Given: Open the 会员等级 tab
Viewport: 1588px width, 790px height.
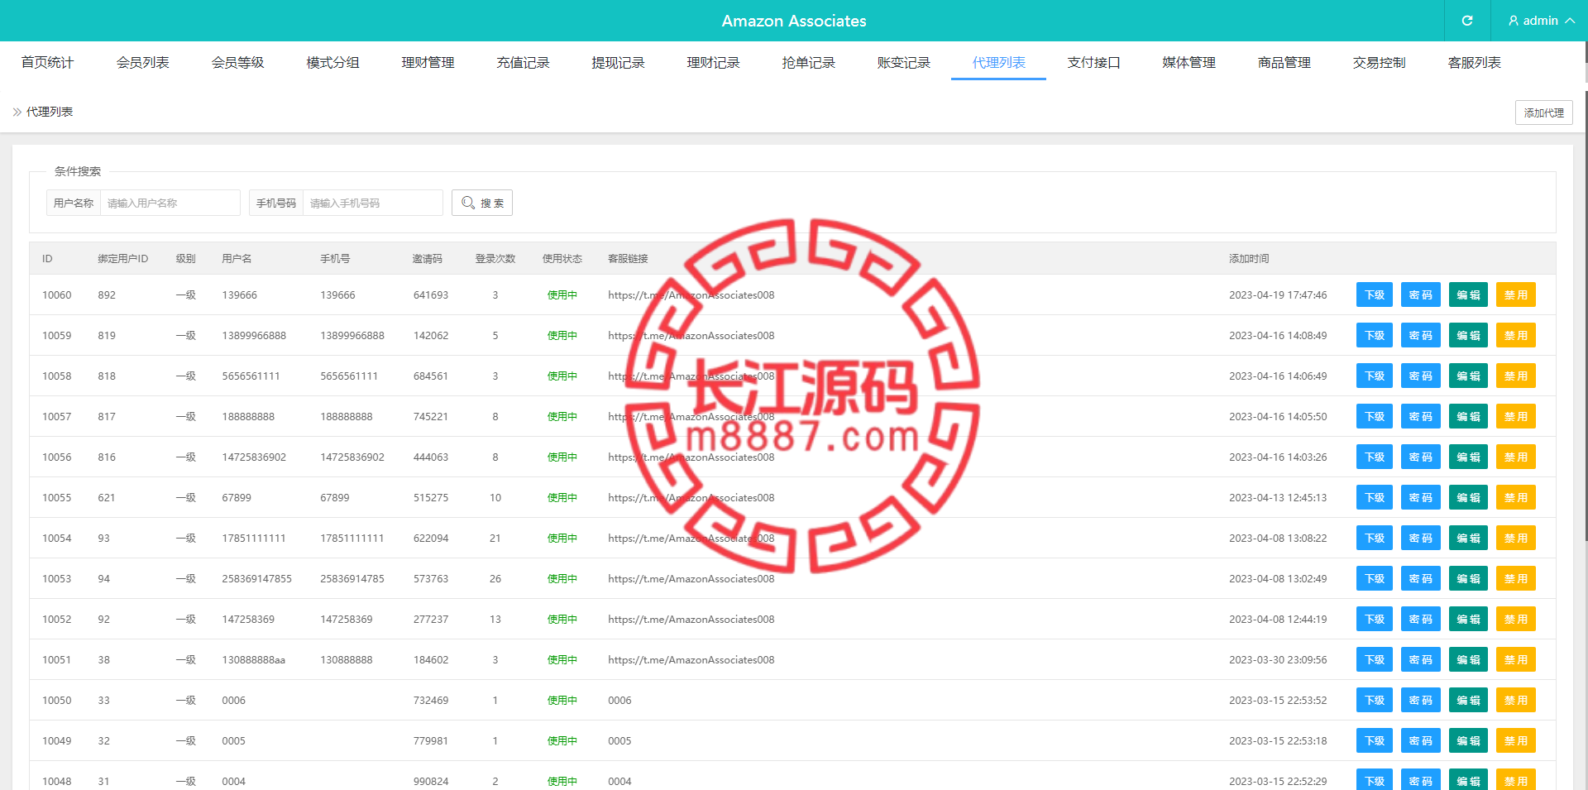Looking at the screenshot, I should coord(237,63).
